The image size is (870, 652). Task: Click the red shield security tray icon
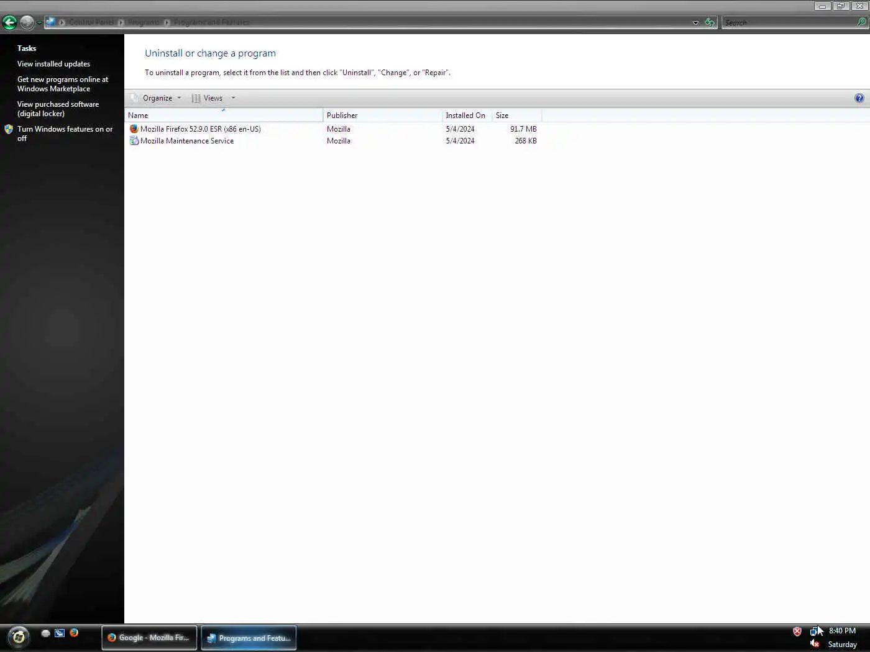(x=797, y=632)
